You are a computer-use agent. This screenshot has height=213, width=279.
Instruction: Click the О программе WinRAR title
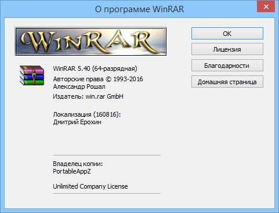click(x=139, y=9)
